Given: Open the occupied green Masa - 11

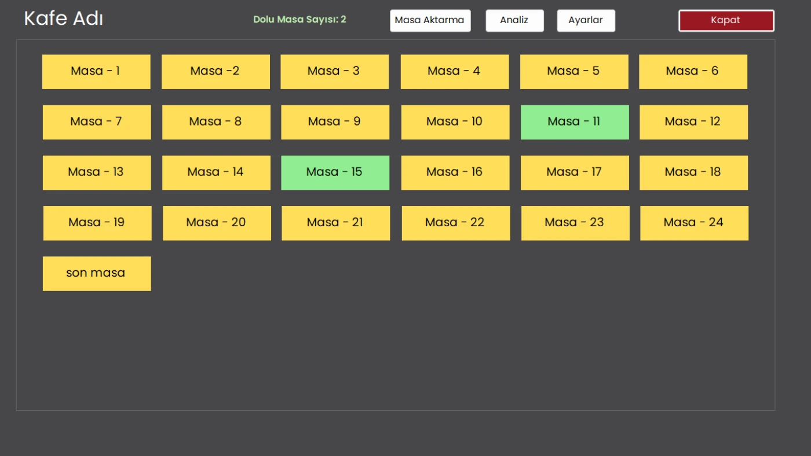Looking at the screenshot, I should [x=575, y=122].
